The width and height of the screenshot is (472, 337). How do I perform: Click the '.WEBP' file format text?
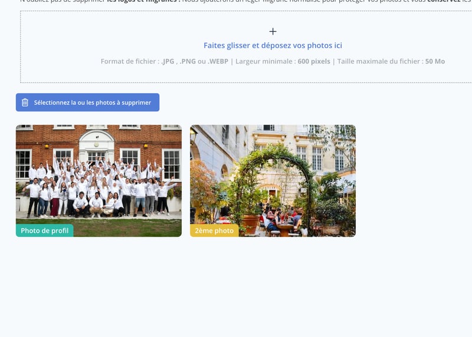(218, 61)
